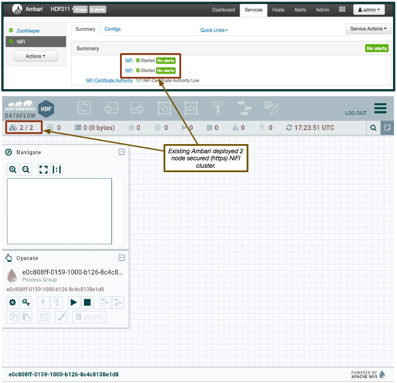Open the Service Actions dropdown

[368, 28]
